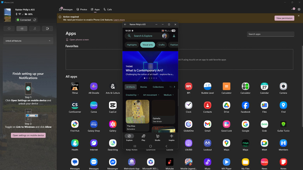Toggle phone sound volume mode
Viewport: 303px width, 170px height.
click(22, 29)
